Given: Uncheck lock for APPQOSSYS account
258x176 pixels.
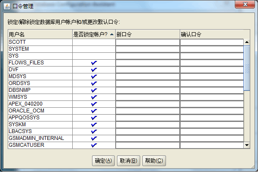Looking at the screenshot, I should click(94, 118).
